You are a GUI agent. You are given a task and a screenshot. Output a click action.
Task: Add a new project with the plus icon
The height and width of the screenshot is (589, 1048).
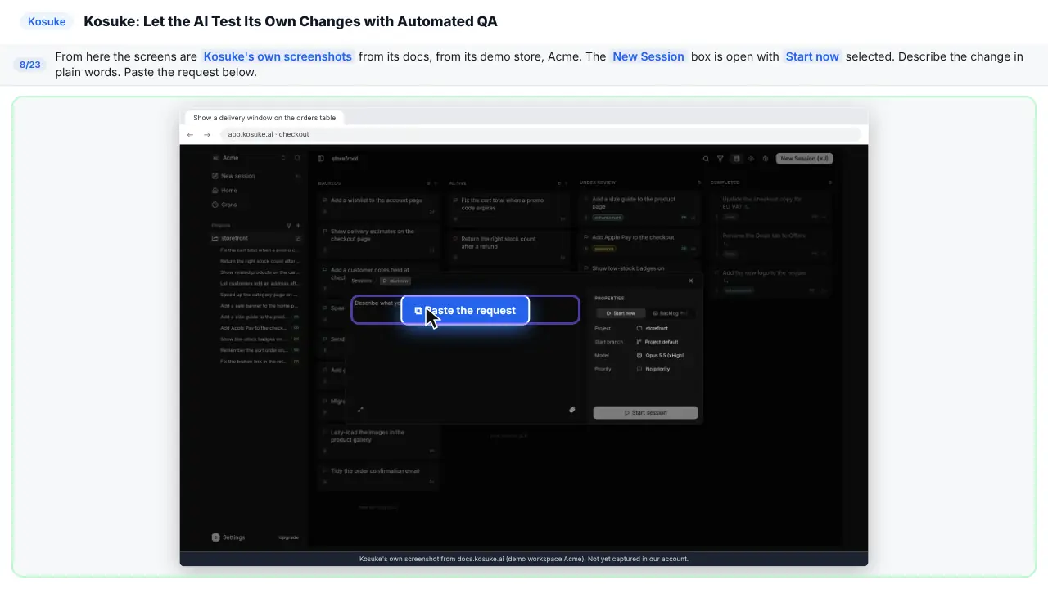click(298, 225)
